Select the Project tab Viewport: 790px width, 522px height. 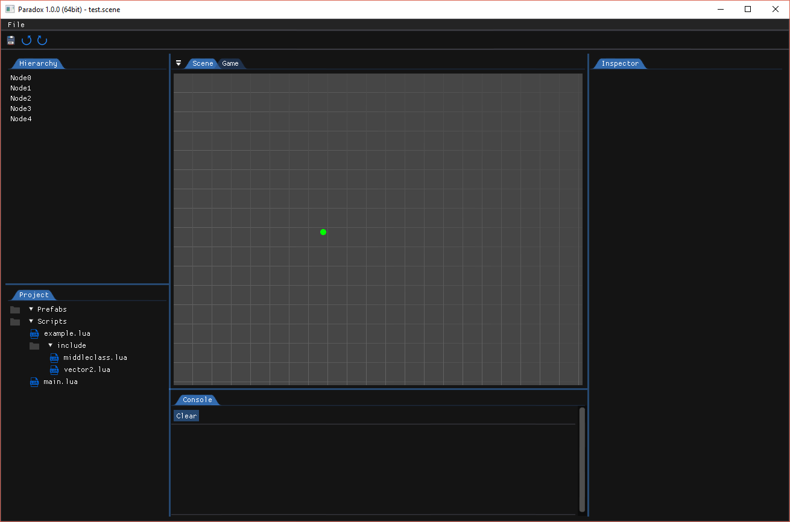(34, 295)
